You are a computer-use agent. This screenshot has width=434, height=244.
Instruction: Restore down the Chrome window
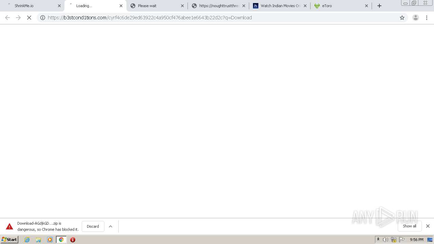pyautogui.click(x=414, y=3)
